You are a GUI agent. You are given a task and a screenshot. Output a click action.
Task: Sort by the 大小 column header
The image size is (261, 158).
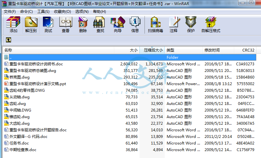click(127, 50)
